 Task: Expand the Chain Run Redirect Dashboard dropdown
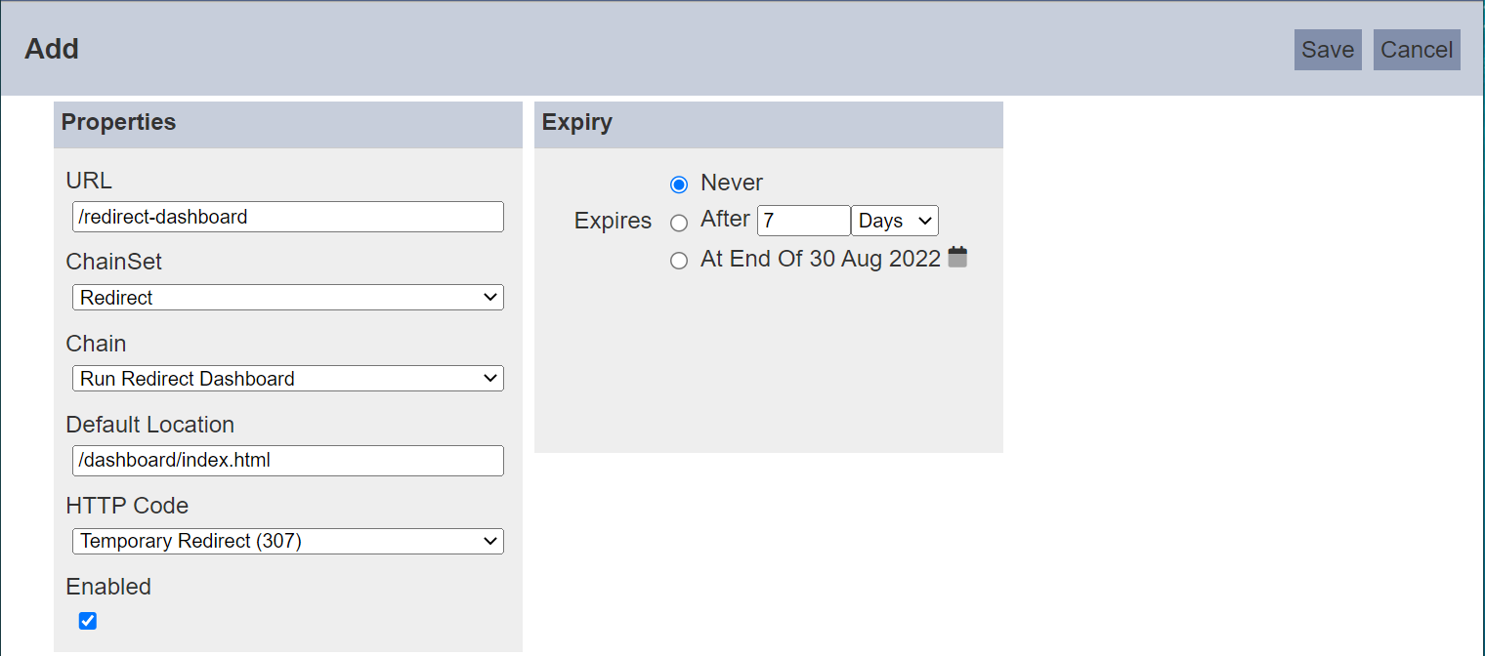[288, 379]
